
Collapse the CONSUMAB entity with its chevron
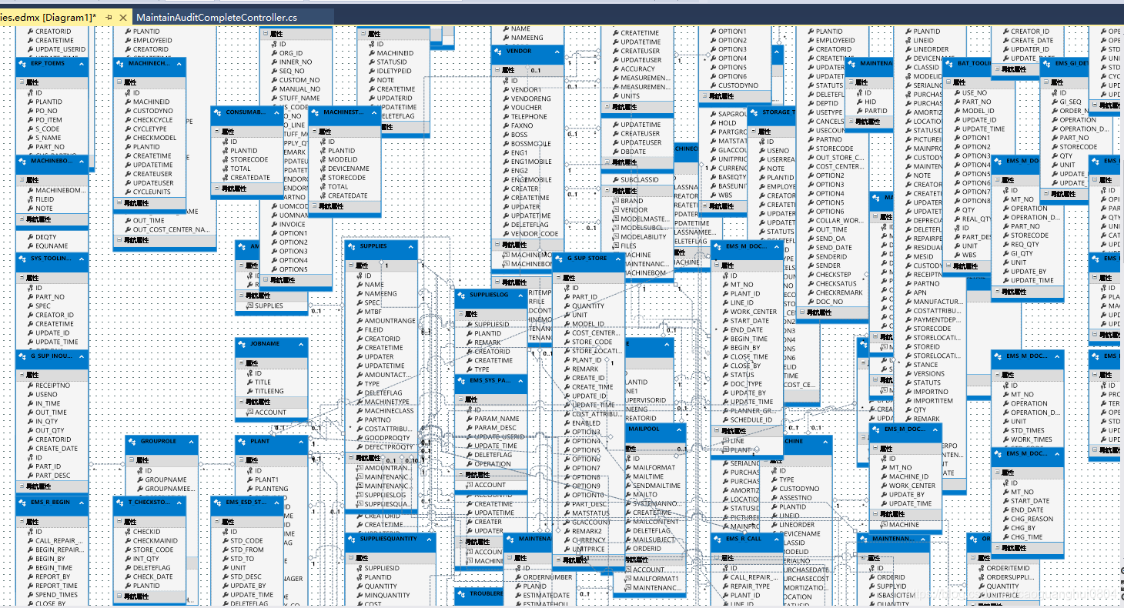point(277,112)
